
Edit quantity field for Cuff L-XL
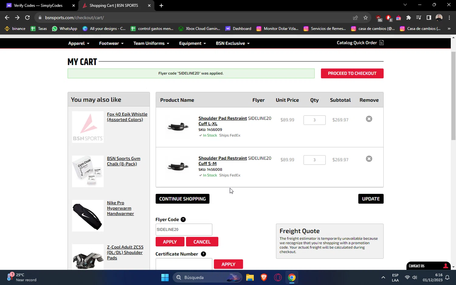click(x=314, y=120)
